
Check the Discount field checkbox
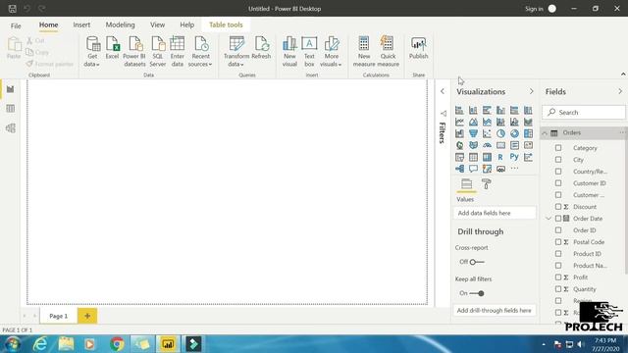(558, 207)
